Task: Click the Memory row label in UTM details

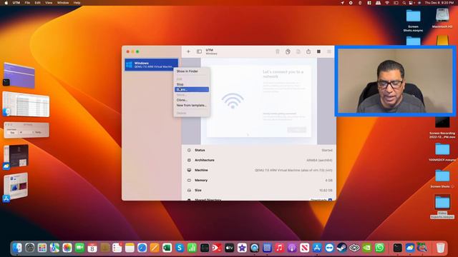Action: point(201,181)
